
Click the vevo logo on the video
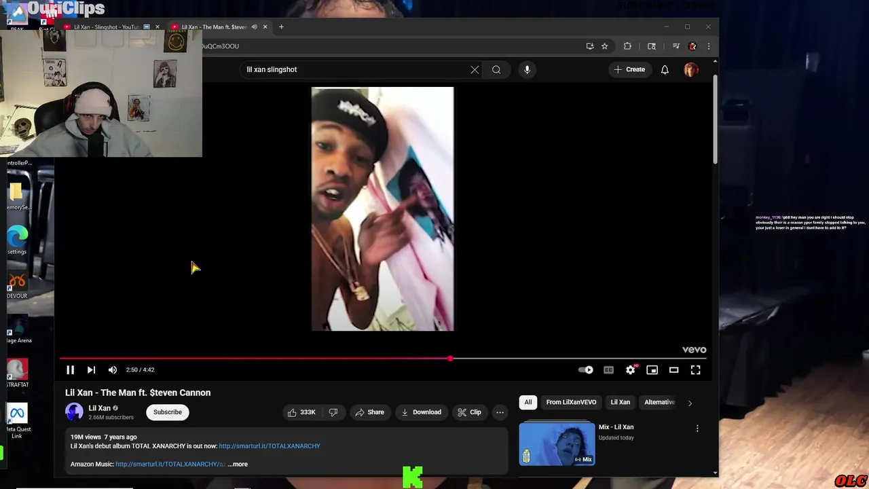(694, 350)
